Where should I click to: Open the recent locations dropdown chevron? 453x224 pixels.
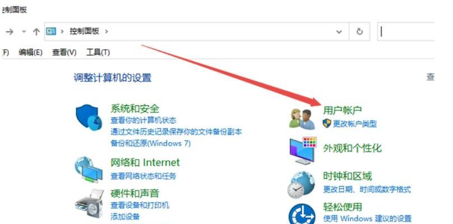(24, 31)
